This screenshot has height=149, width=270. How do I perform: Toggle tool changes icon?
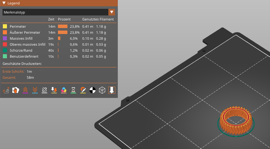tap(54, 90)
